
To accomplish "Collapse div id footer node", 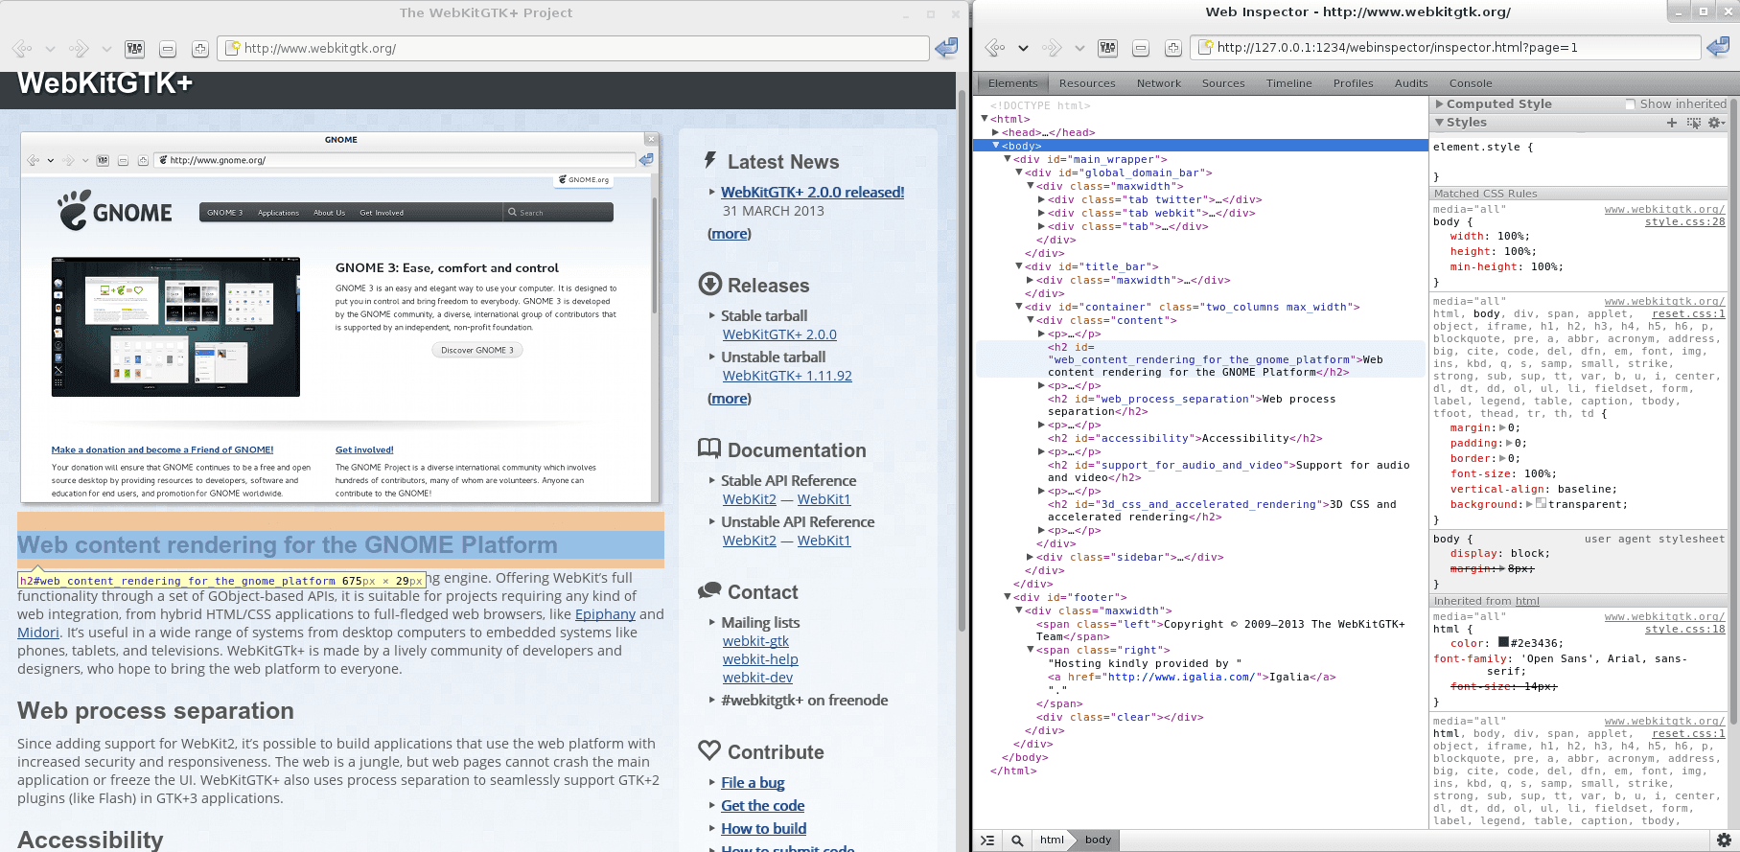I will 1008,597.
